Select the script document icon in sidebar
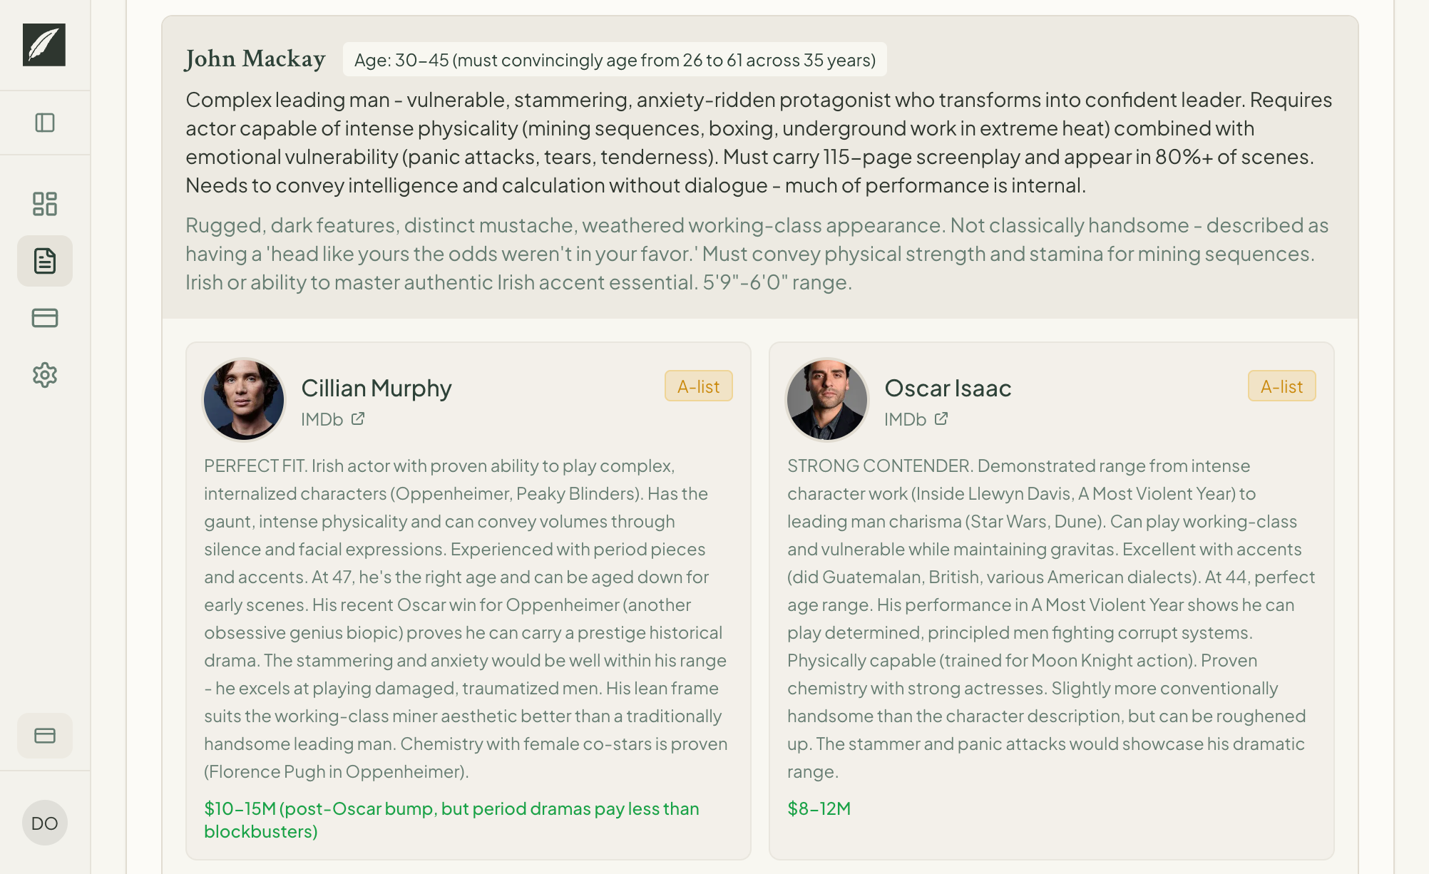This screenshot has width=1429, height=874. point(45,261)
